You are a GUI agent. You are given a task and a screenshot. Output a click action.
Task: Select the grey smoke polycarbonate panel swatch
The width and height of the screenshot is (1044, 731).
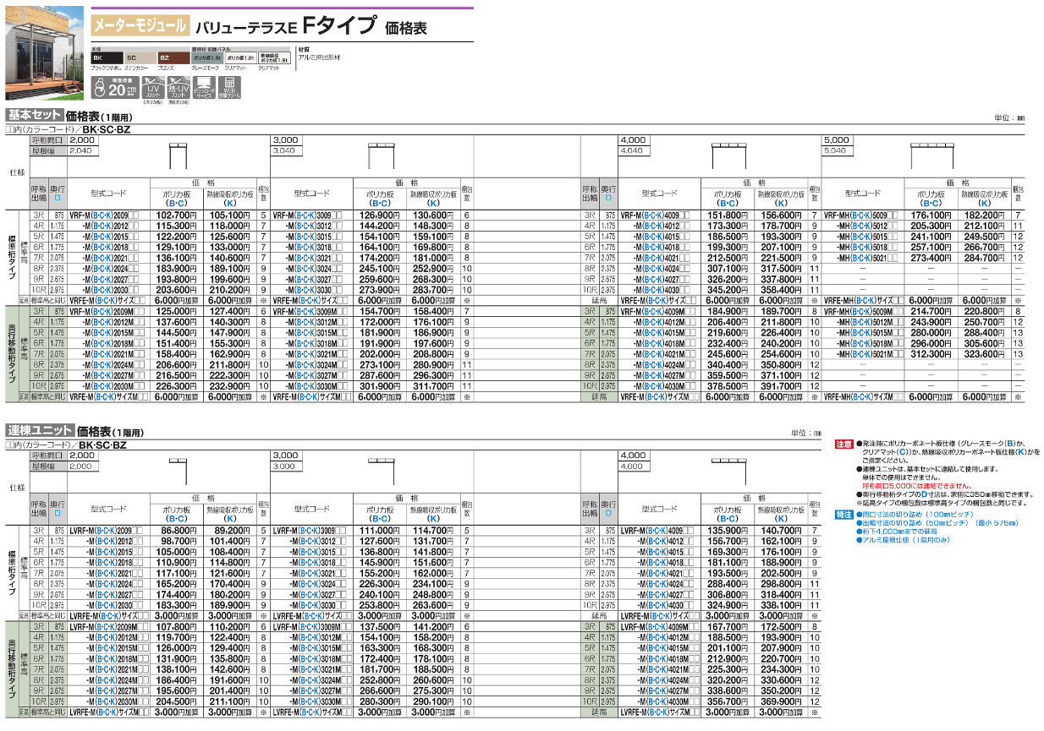pos(204,57)
